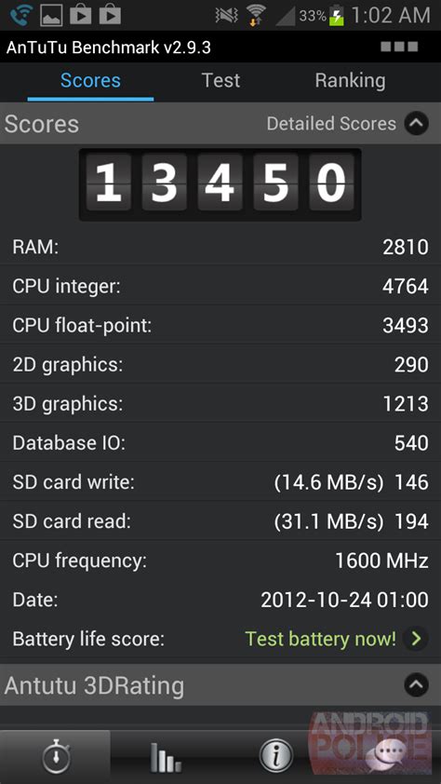Tap the 13450 total score counter
The height and width of the screenshot is (784, 441).
pos(220,184)
